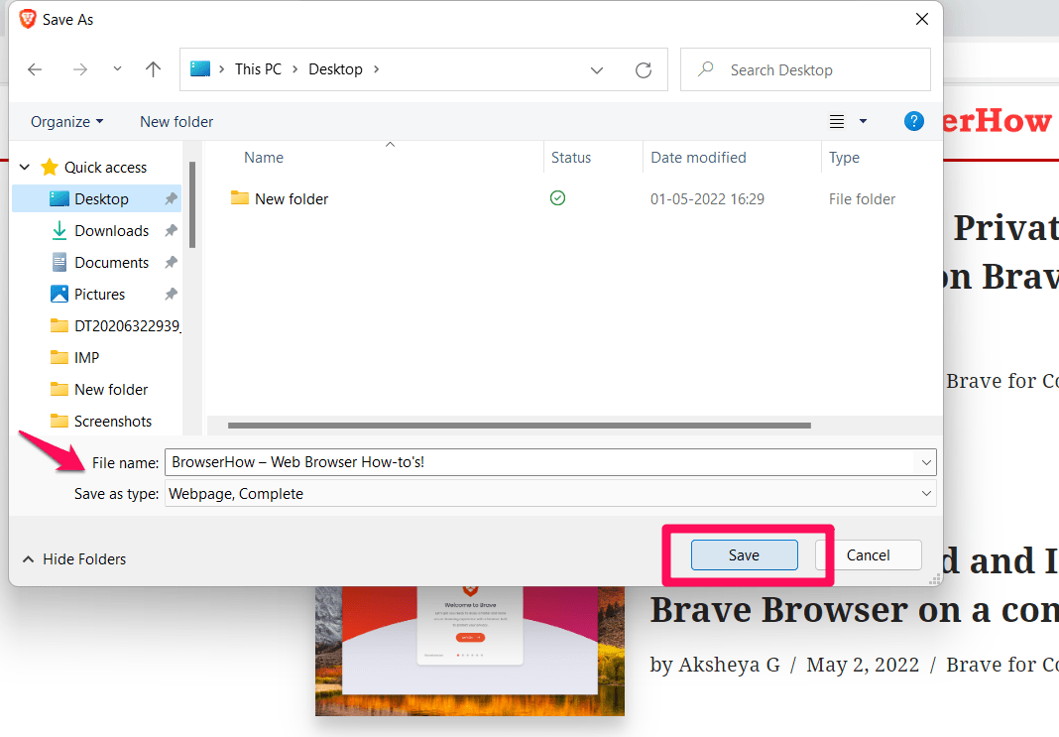Open the blue Help icon
Viewport: 1059px width, 737px height.
coord(914,122)
